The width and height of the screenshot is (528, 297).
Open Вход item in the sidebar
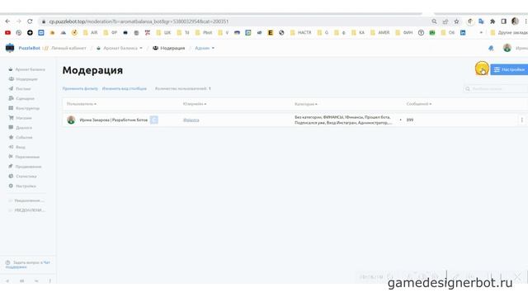click(16, 147)
